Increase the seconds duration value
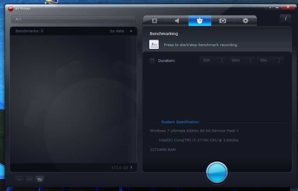The height and width of the screenshot is (191, 298). tap(279, 59)
